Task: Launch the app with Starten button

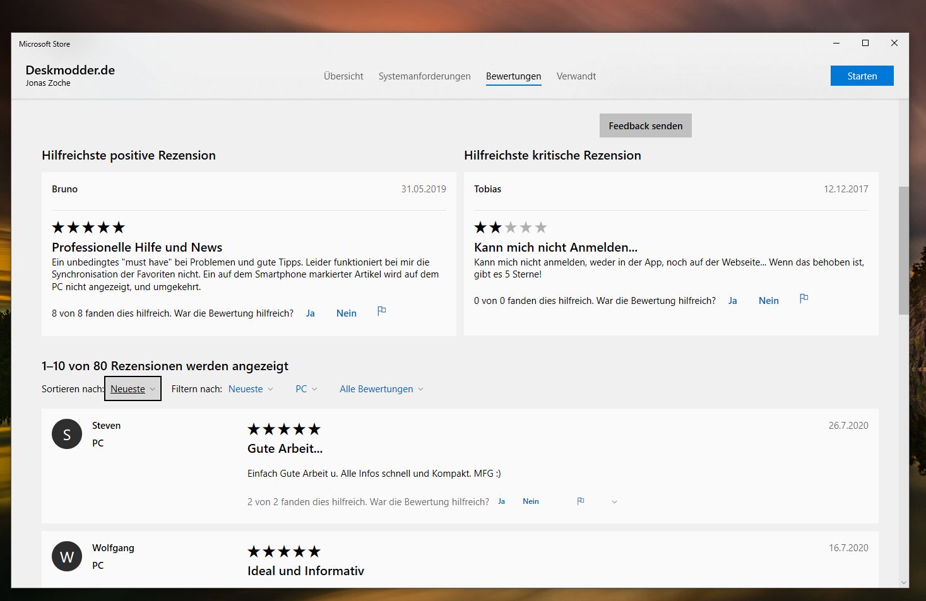Action: pyautogui.click(x=862, y=76)
